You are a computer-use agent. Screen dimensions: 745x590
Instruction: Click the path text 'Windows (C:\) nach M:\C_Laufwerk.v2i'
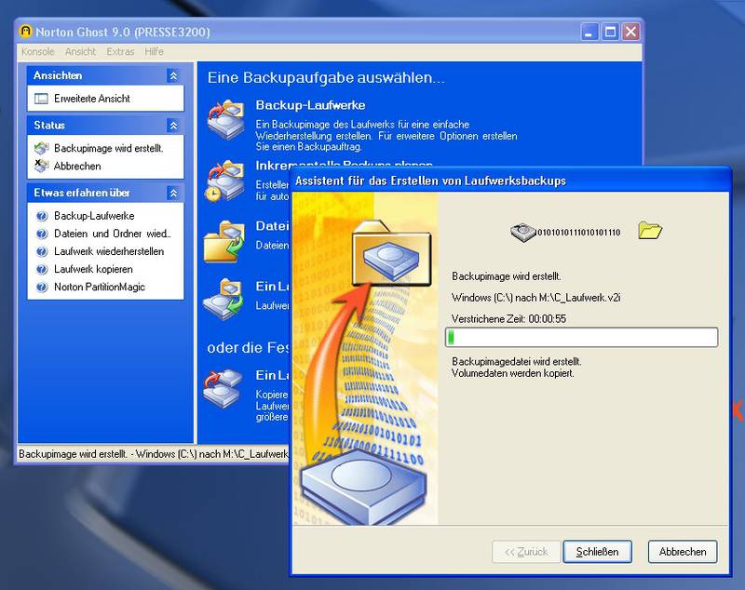[536, 298]
